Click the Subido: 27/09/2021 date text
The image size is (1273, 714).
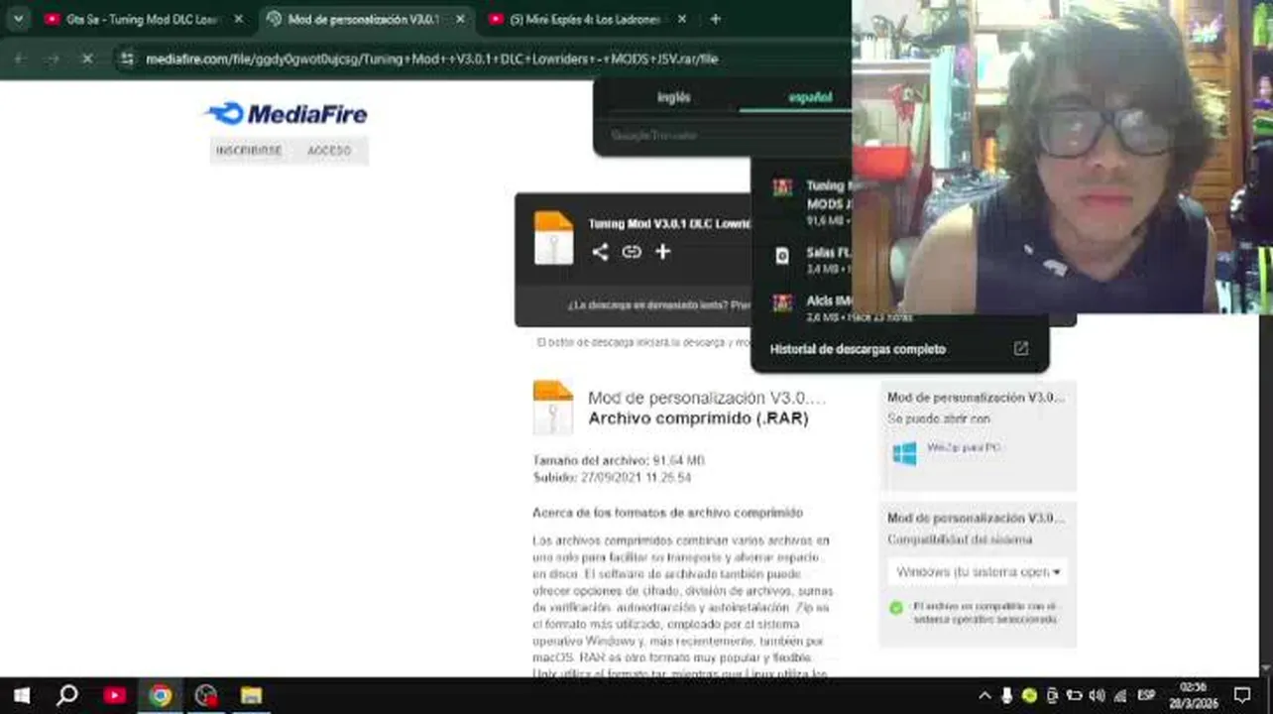612,477
